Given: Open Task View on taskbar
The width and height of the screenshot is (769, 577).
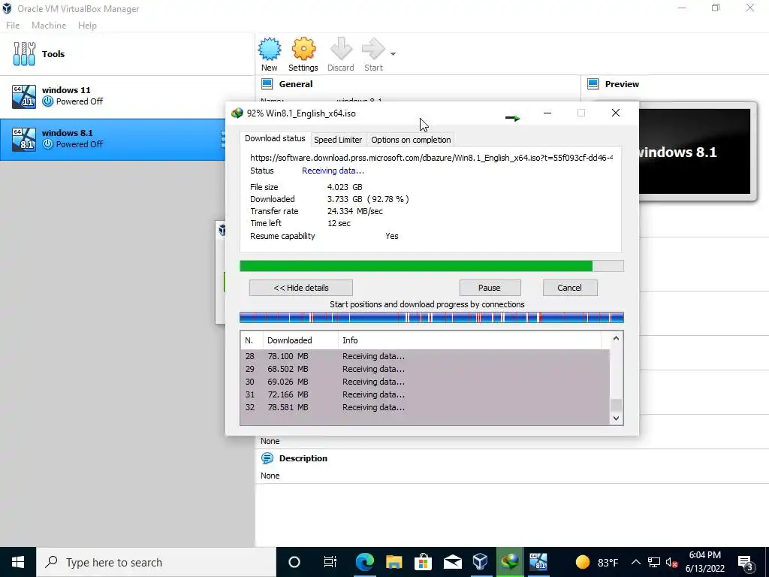Looking at the screenshot, I should 330,562.
